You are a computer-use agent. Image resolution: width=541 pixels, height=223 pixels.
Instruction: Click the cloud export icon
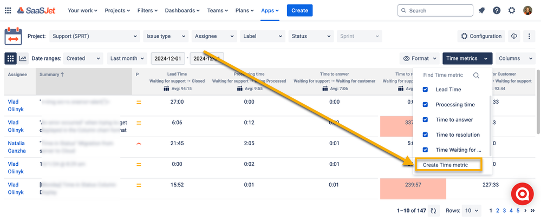(x=514, y=36)
